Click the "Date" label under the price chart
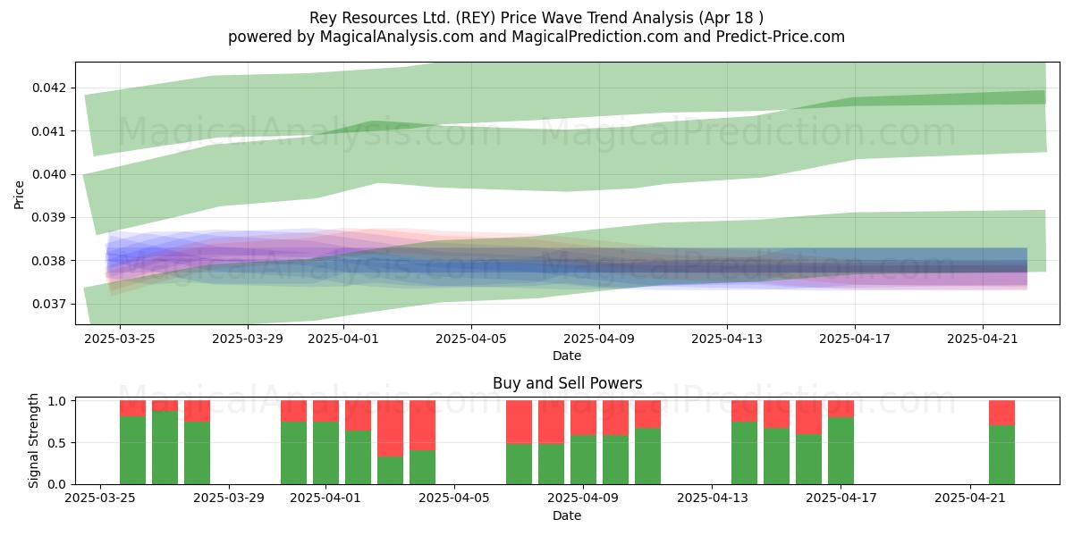 567,356
